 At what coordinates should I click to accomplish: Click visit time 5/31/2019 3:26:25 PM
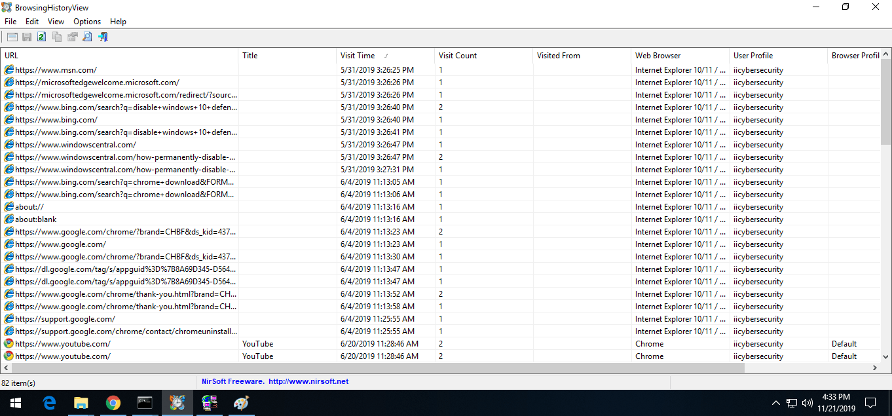(377, 70)
